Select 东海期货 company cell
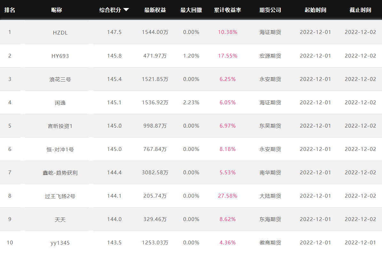Image resolution: width=382 pixels, height=253 pixels. click(270, 219)
